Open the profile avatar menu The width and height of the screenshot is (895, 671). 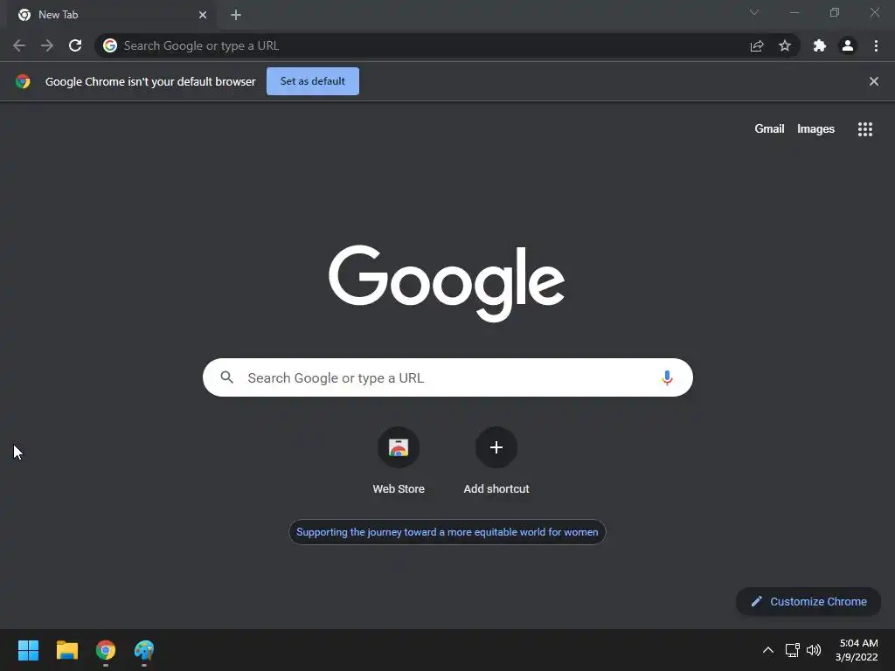click(848, 45)
